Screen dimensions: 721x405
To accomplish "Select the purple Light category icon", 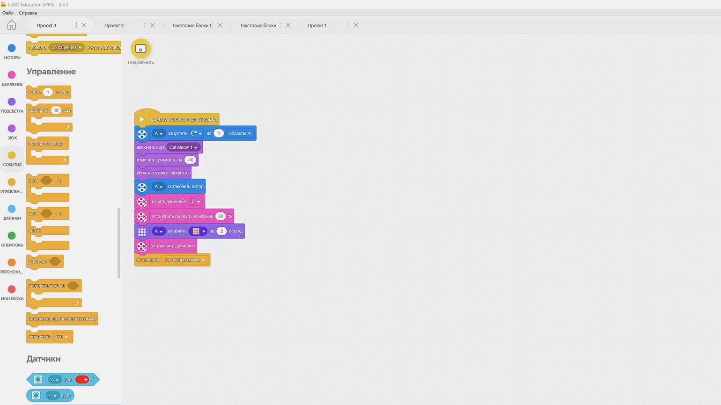I will [x=12, y=101].
